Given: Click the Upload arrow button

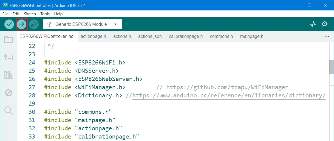Looking at the screenshot, I should [x=22, y=24].
